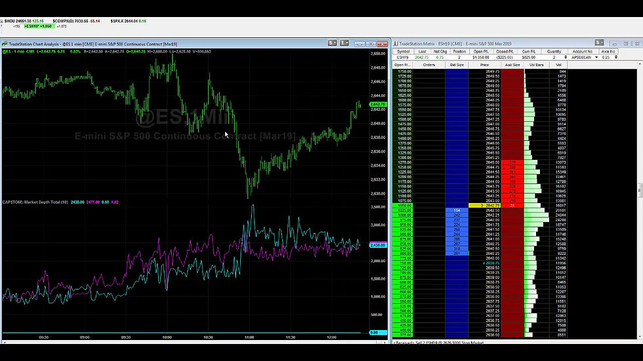The width and height of the screenshot is (643, 361).
Task: Click the Closed P/L column header
Action: [505, 52]
